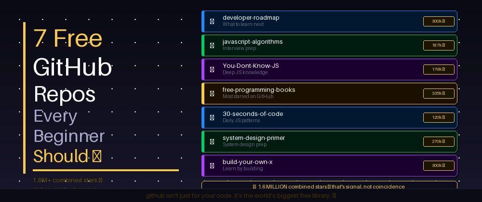Click the 'Every' headline word
482x202 pixels.
click(x=55, y=116)
